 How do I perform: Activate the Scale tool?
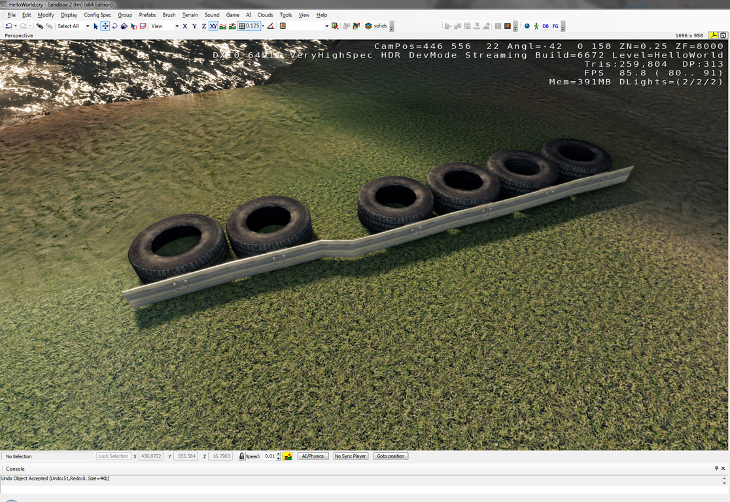tap(124, 26)
